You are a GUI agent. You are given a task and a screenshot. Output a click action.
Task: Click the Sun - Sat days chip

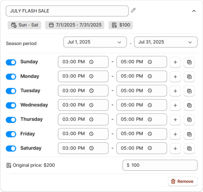[24, 25]
